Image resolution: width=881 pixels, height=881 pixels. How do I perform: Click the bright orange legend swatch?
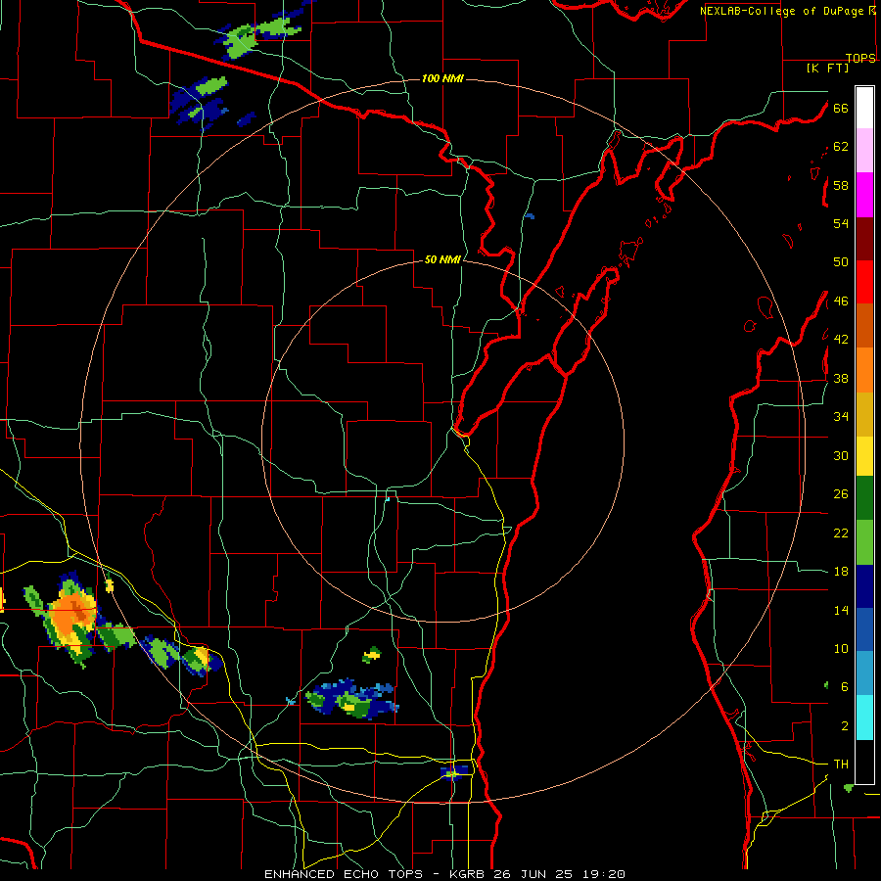point(864,370)
